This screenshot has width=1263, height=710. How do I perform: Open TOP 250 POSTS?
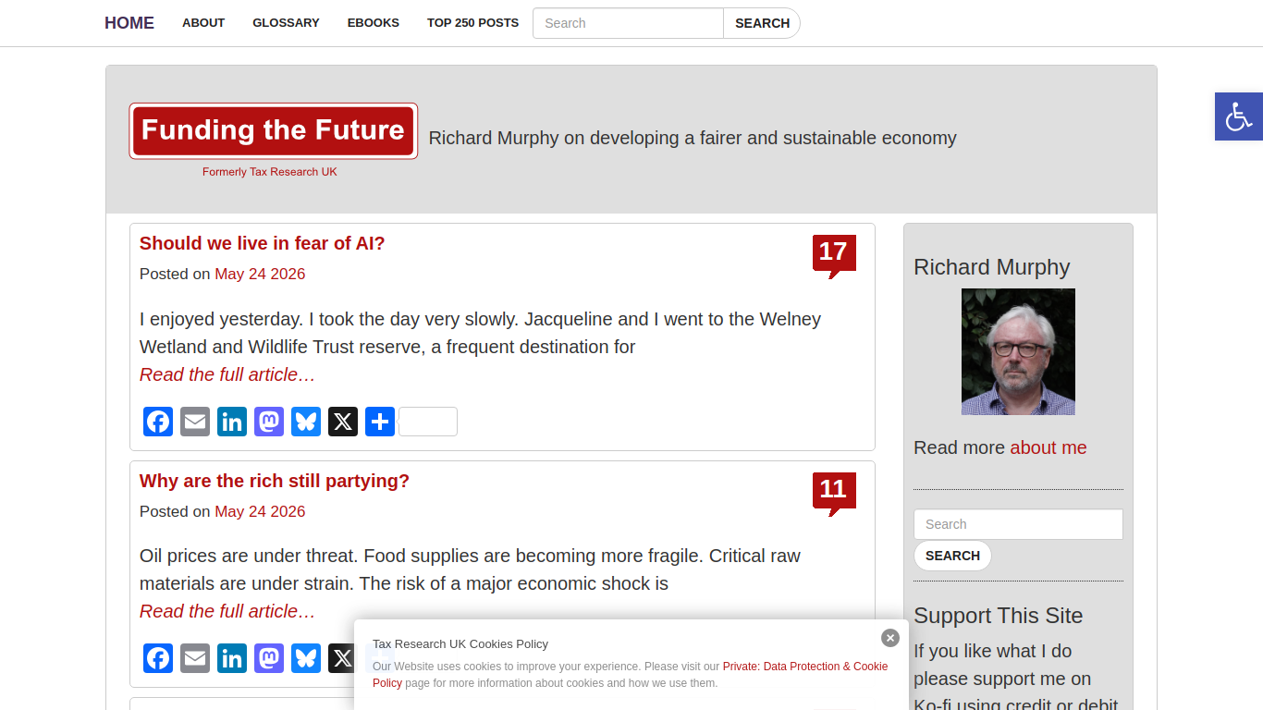coord(472,23)
